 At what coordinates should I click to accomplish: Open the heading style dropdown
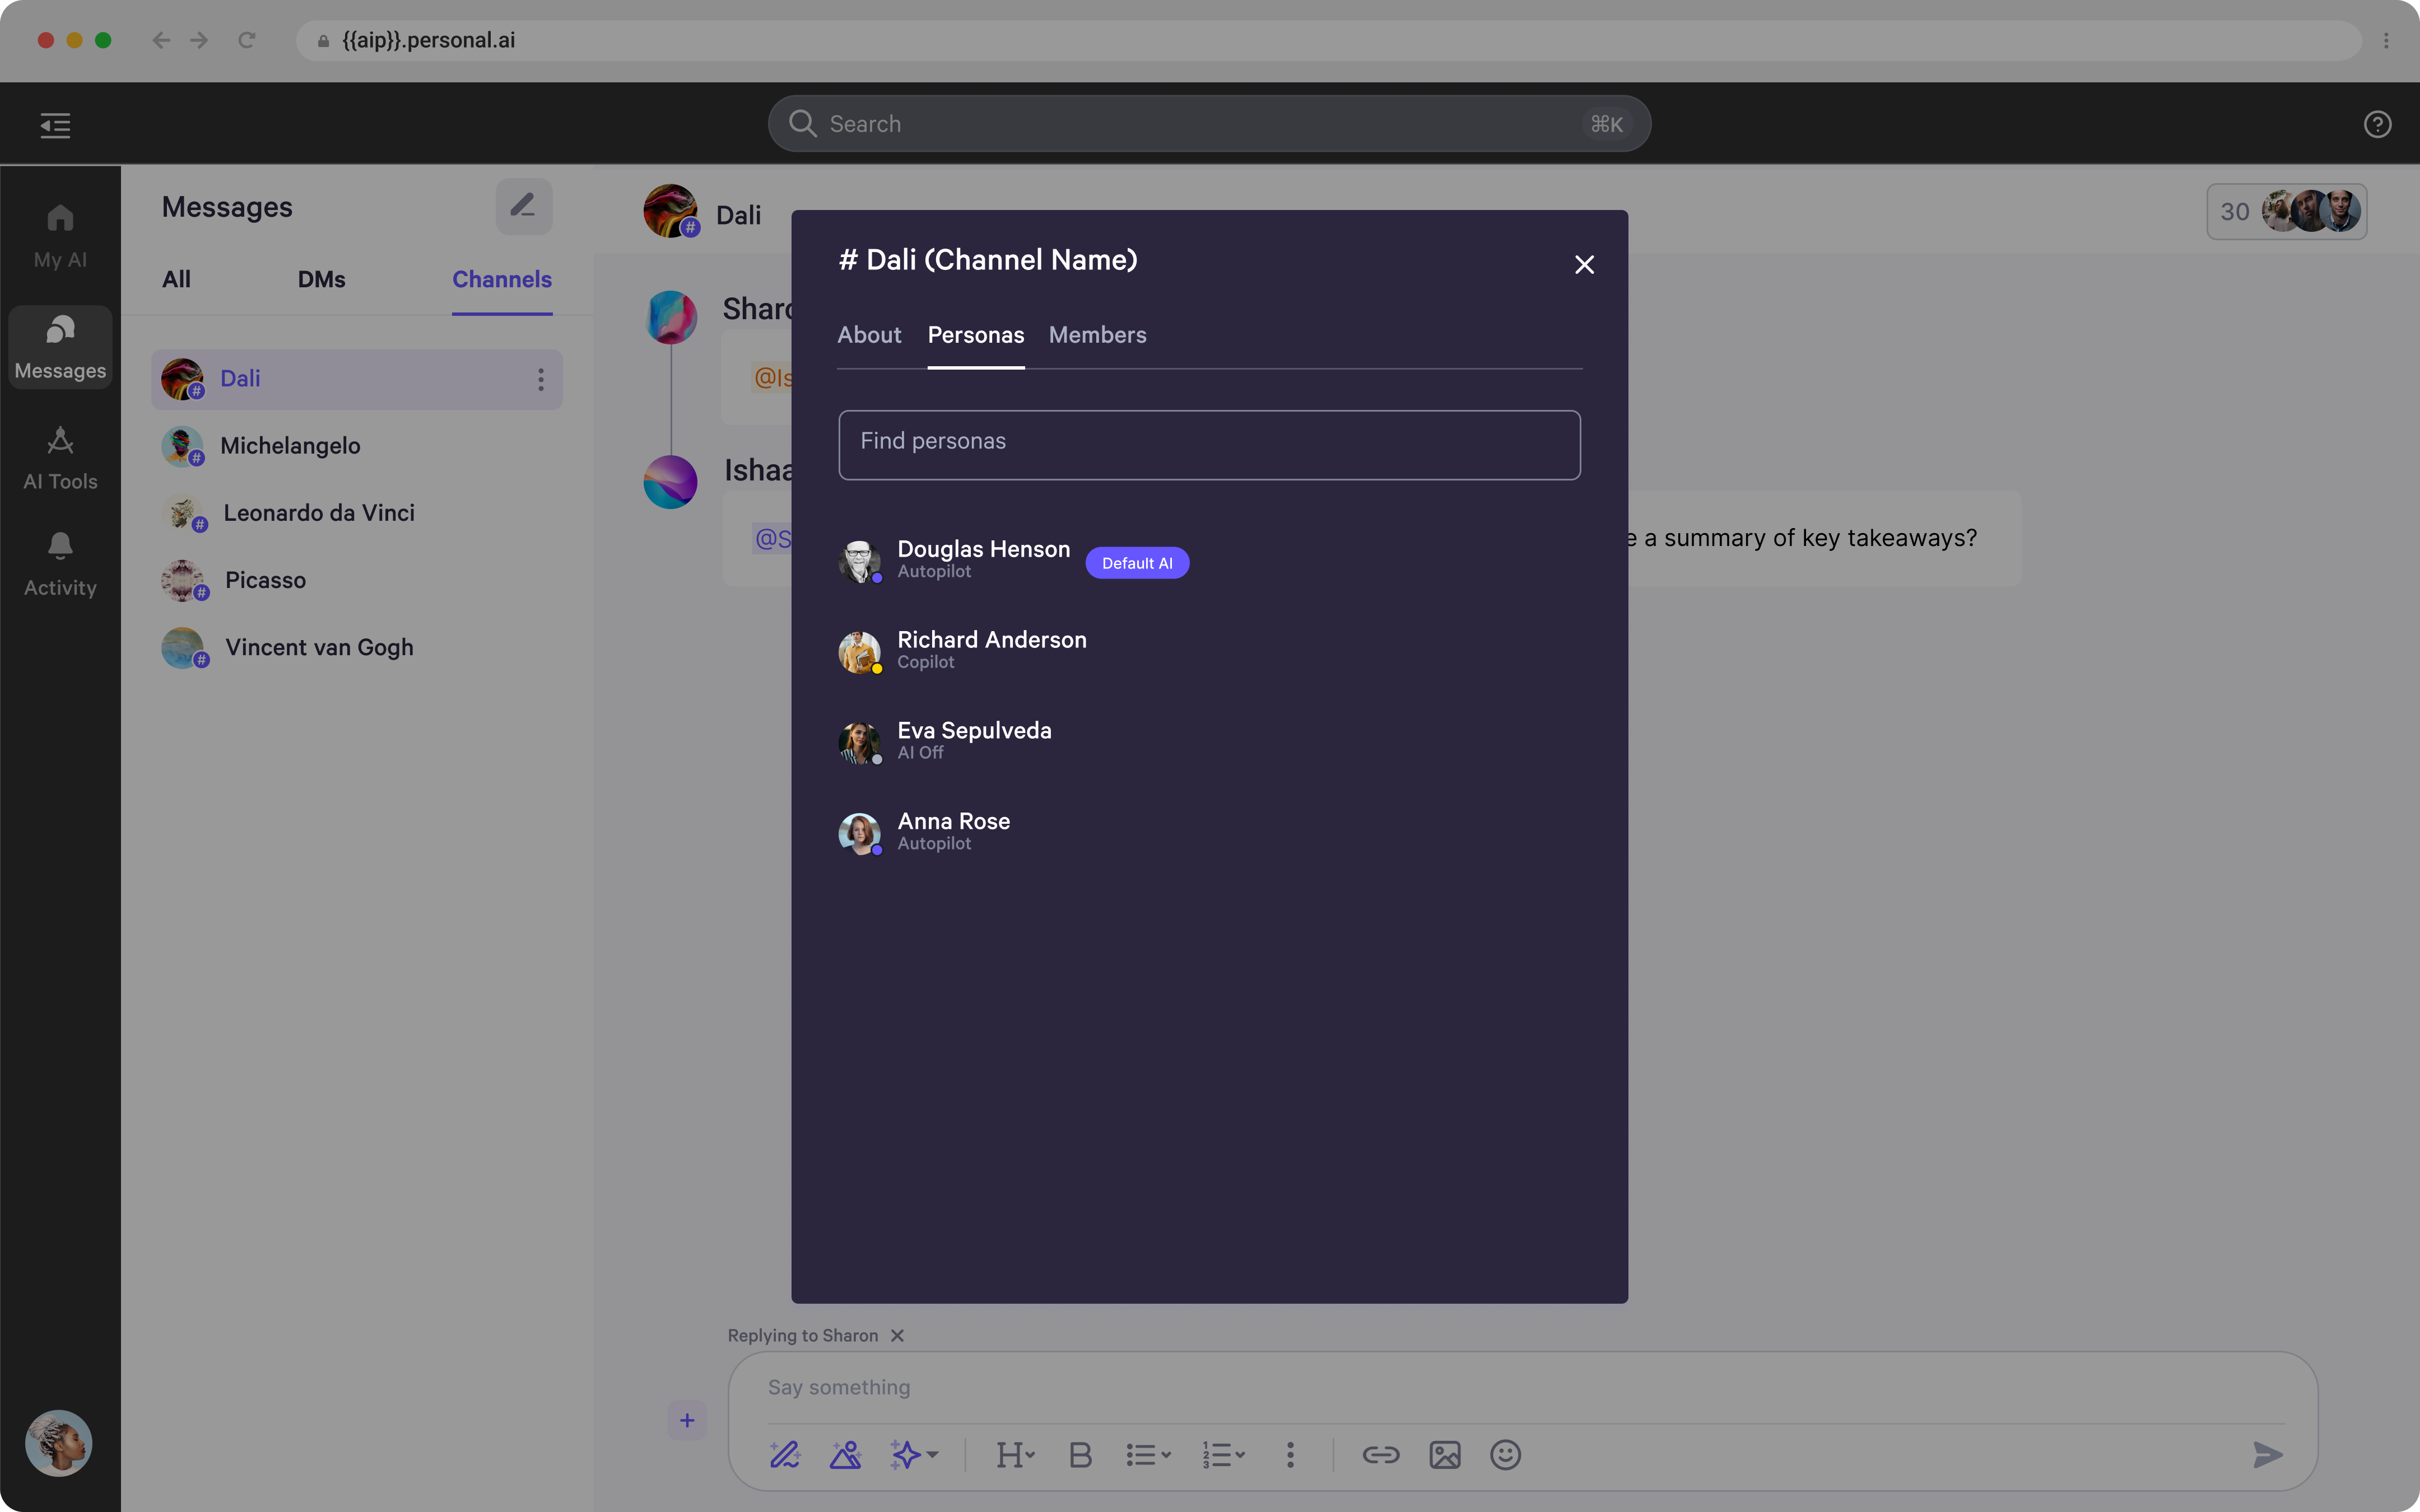[x=1015, y=1454]
